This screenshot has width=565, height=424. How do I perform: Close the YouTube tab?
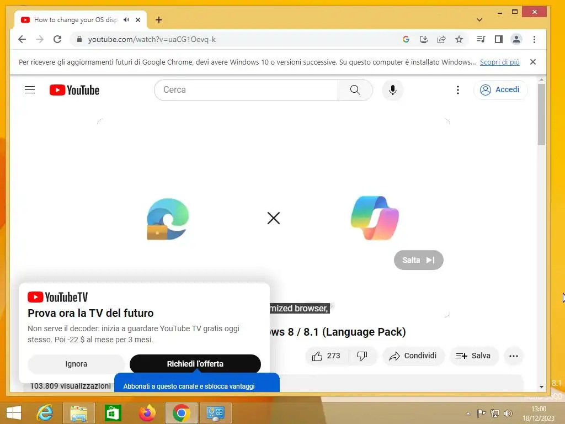pos(138,20)
